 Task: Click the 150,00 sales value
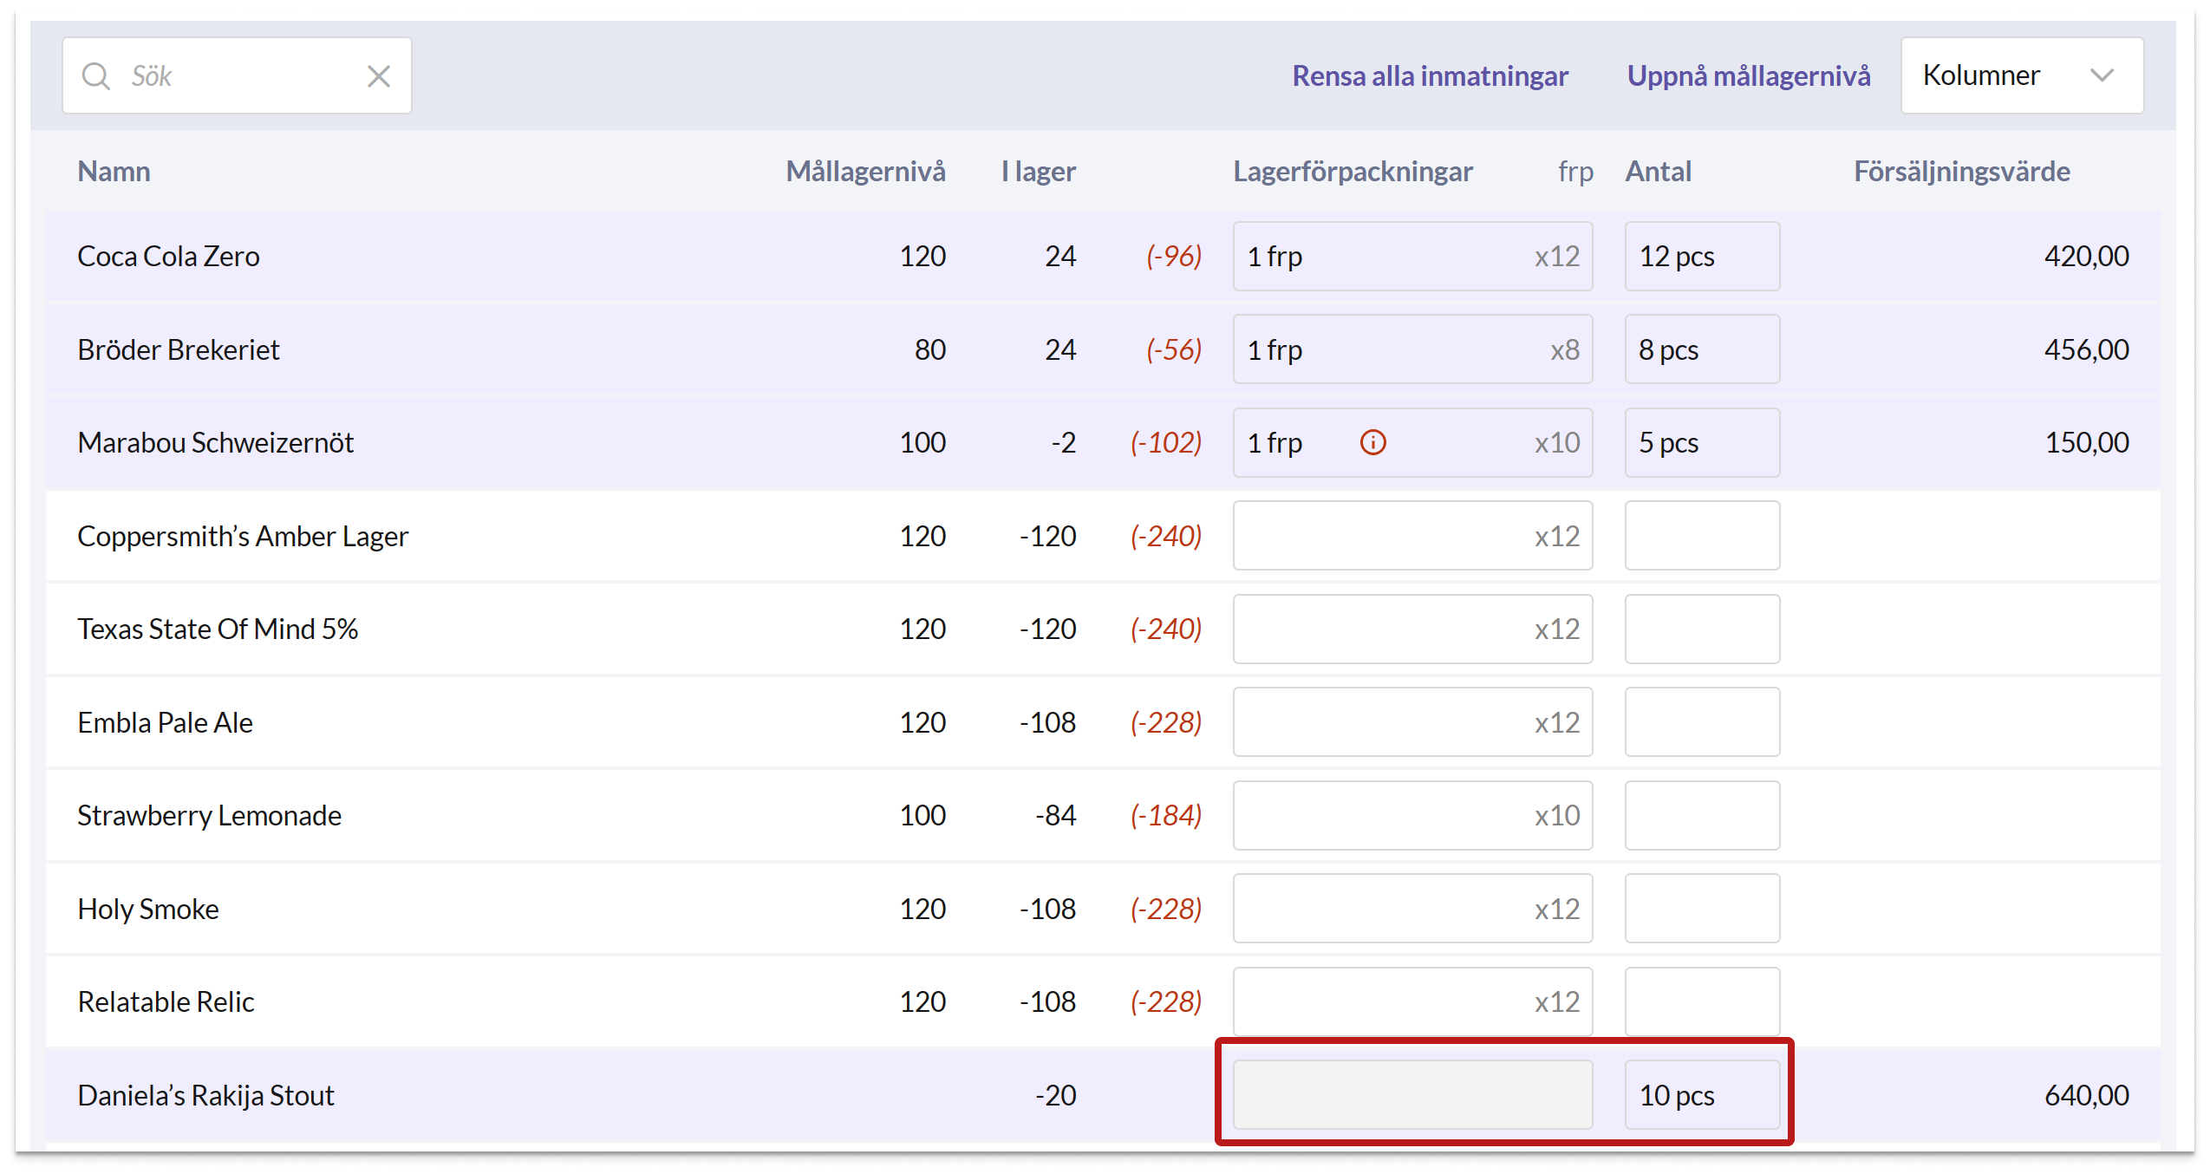coord(2086,443)
